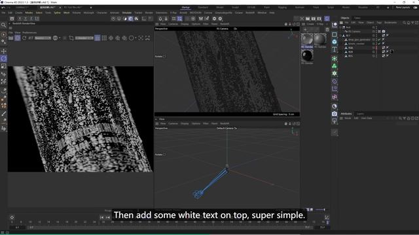The height and width of the screenshot is (235, 419).
Task: Switch to the Takes tab
Action: pyautogui.click(x=357, y=18)
